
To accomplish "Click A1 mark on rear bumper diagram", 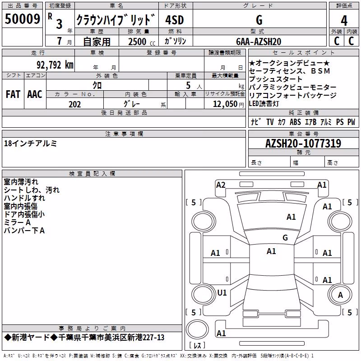I will pyautogui.click(x=221, y=333).
